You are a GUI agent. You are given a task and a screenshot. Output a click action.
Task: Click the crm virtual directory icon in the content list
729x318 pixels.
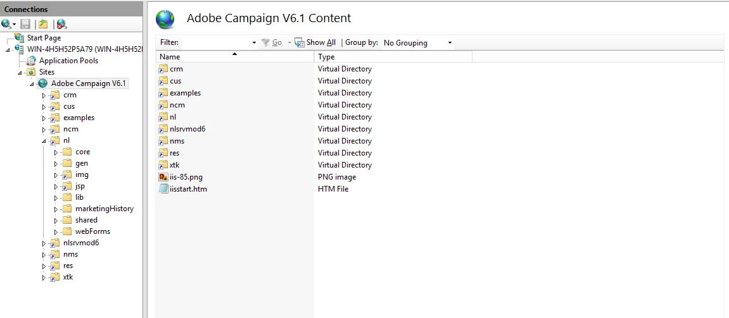[x=163, y=69]
